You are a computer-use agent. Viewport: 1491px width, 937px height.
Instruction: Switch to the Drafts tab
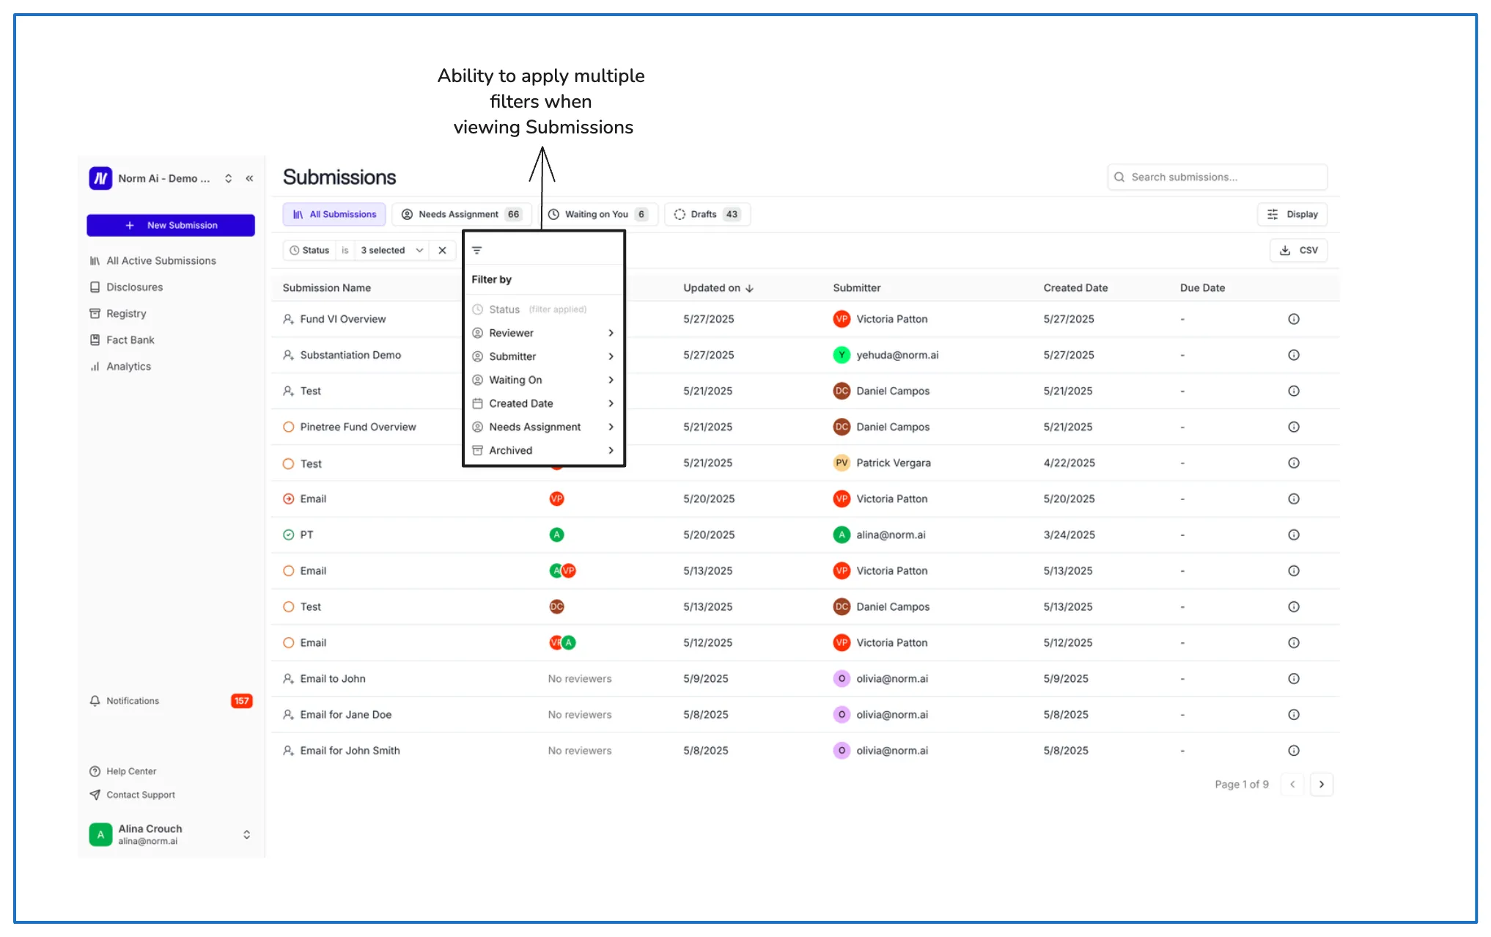pyautogui.click(x=707, y=214)
